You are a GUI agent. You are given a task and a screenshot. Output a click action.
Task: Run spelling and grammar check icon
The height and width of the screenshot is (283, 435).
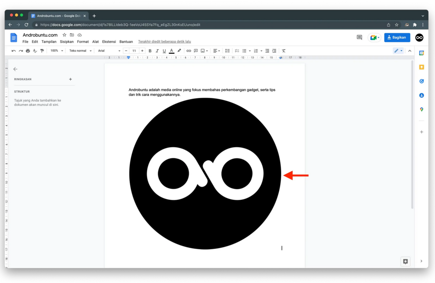pyautogui.click(x=35, y=51)
